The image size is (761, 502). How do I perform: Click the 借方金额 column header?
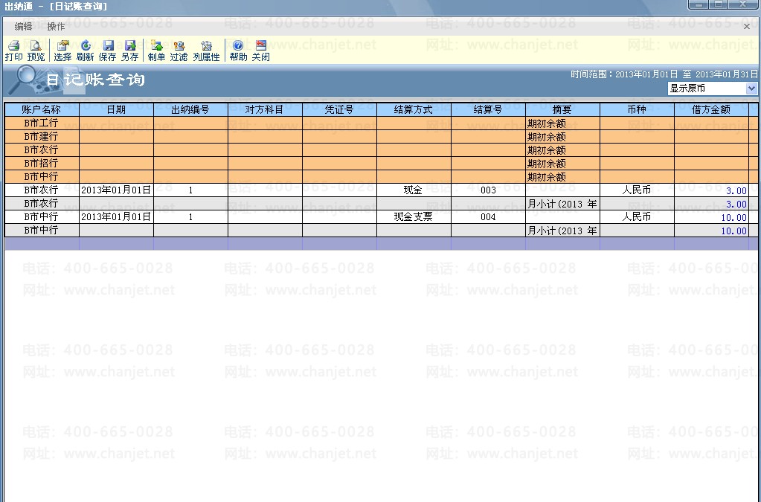click(x=711, y=109)
